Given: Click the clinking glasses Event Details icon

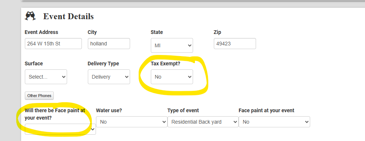Looking at the screenshot, I should 30,16.
